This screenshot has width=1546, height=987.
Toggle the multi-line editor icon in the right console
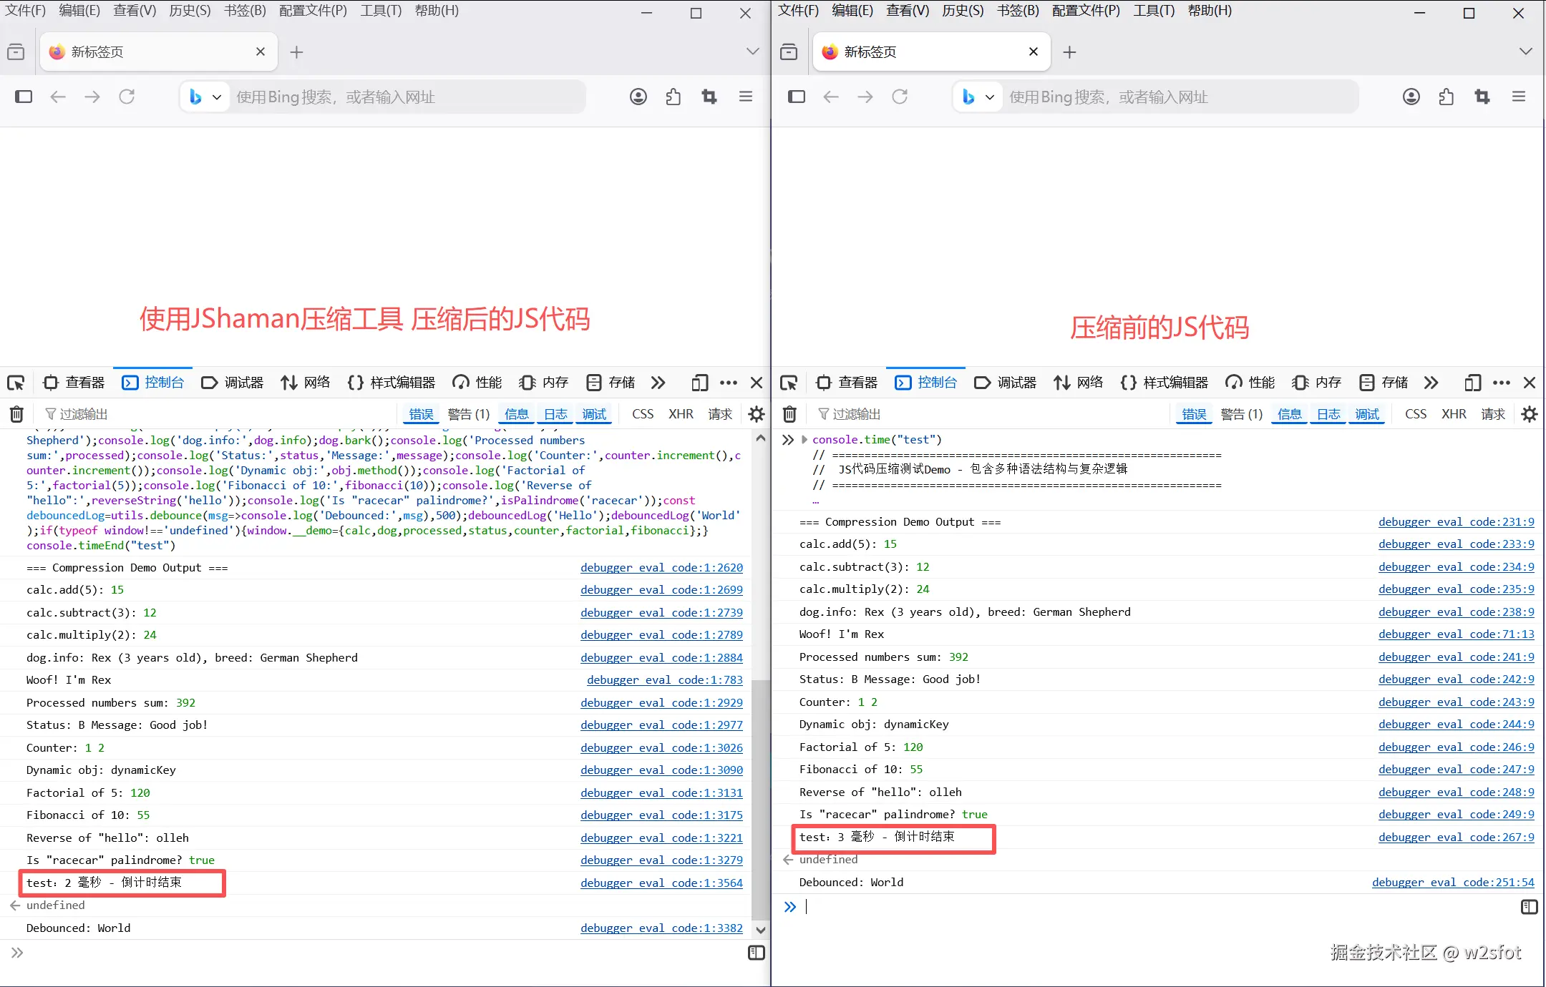point(1530,907)
